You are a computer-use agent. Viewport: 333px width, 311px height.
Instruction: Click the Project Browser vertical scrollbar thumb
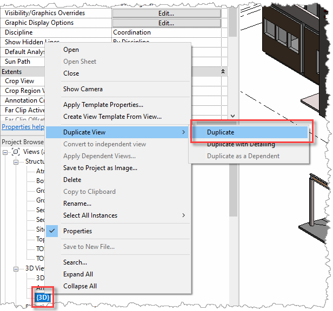click(233, 189)
